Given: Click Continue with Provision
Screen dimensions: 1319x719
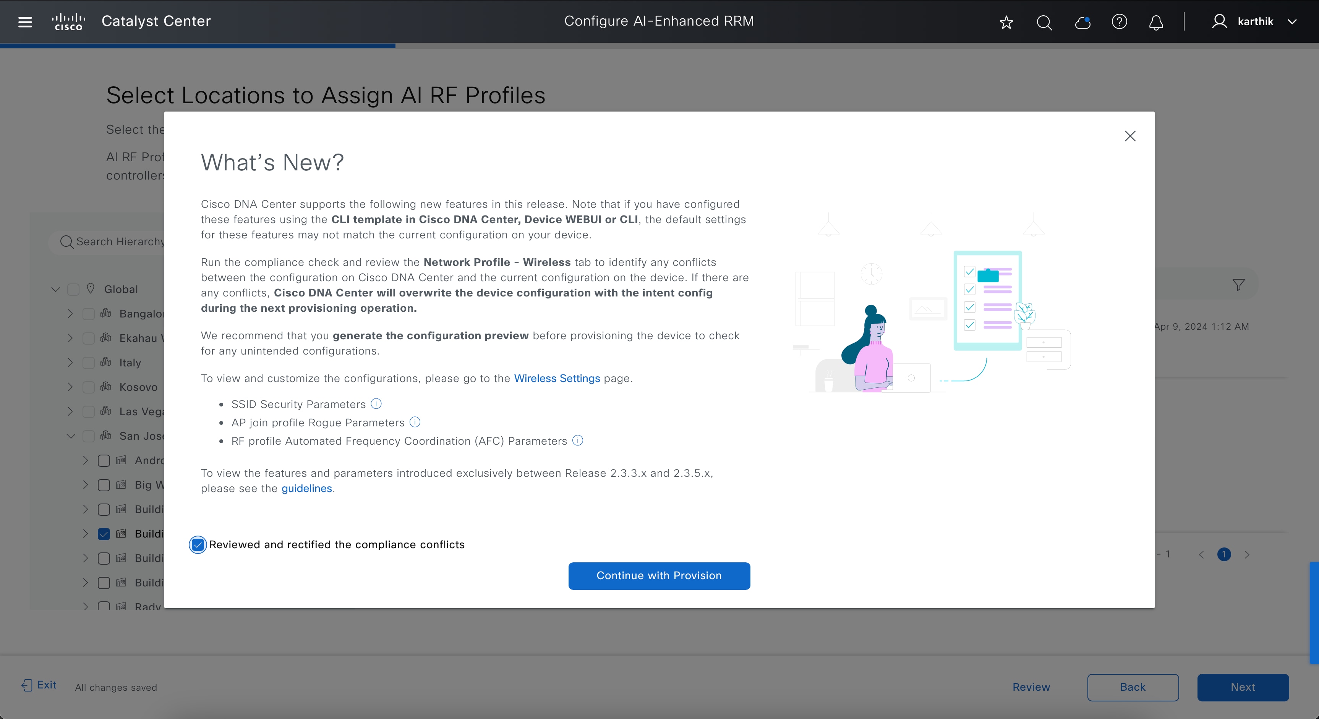Looking at the screenshot, I should [x=659, y=576].
